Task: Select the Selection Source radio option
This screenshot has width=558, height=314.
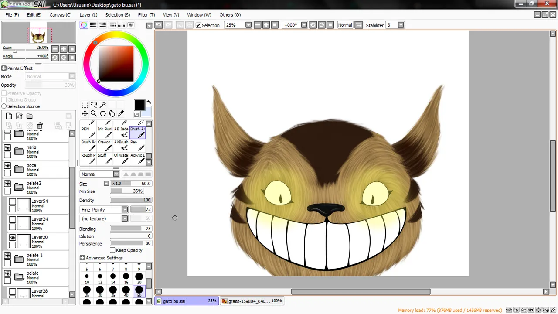Action: click(4, 106)
